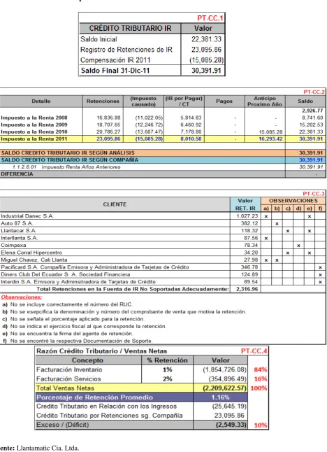Click the 1,027.23 retention value

(x=247, y=216)
